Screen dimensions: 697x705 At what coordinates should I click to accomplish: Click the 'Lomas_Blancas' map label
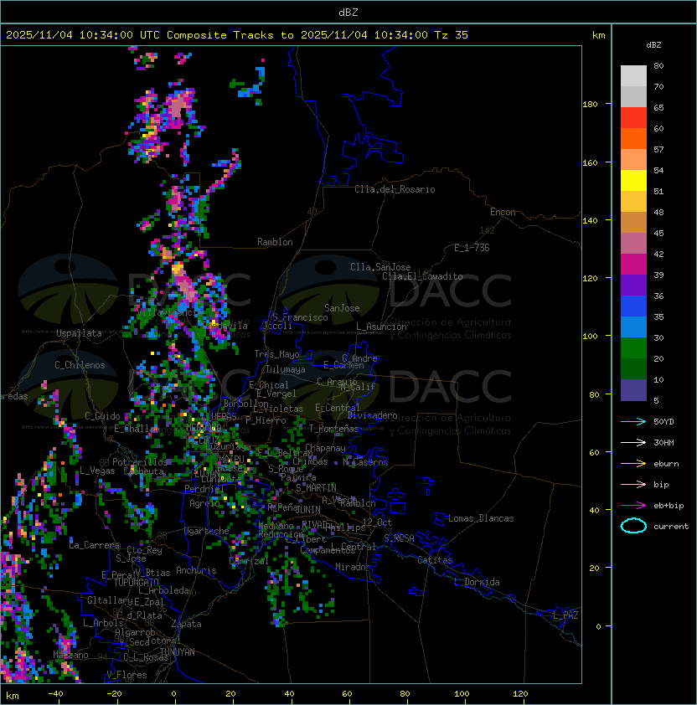point(481,518)
